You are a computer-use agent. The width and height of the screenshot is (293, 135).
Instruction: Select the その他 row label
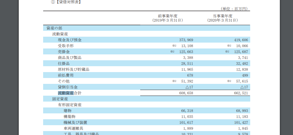64,81
